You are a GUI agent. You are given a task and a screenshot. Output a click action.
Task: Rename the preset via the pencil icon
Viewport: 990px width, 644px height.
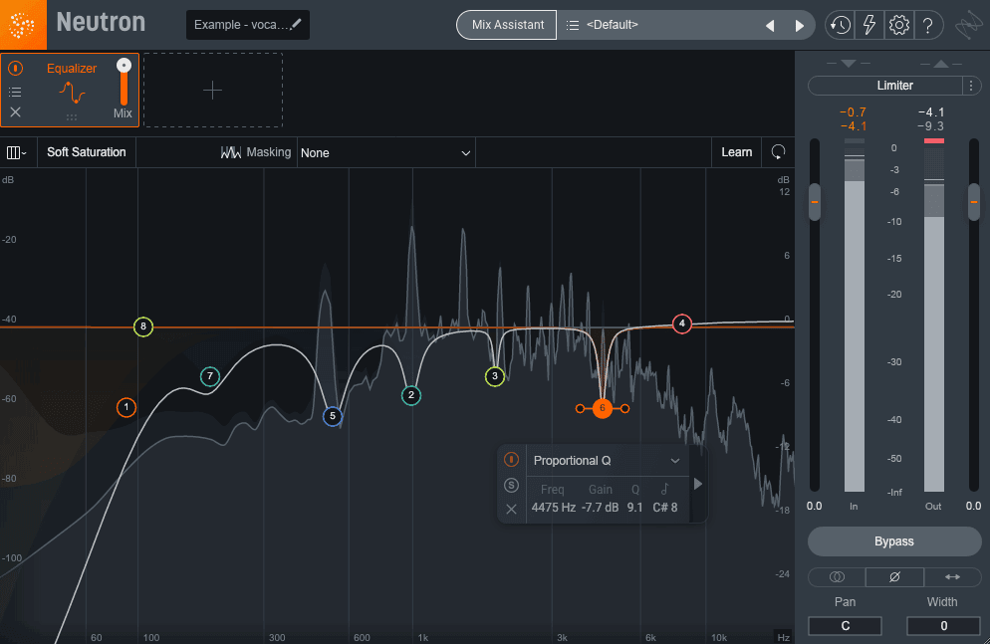tap(296, 24)
